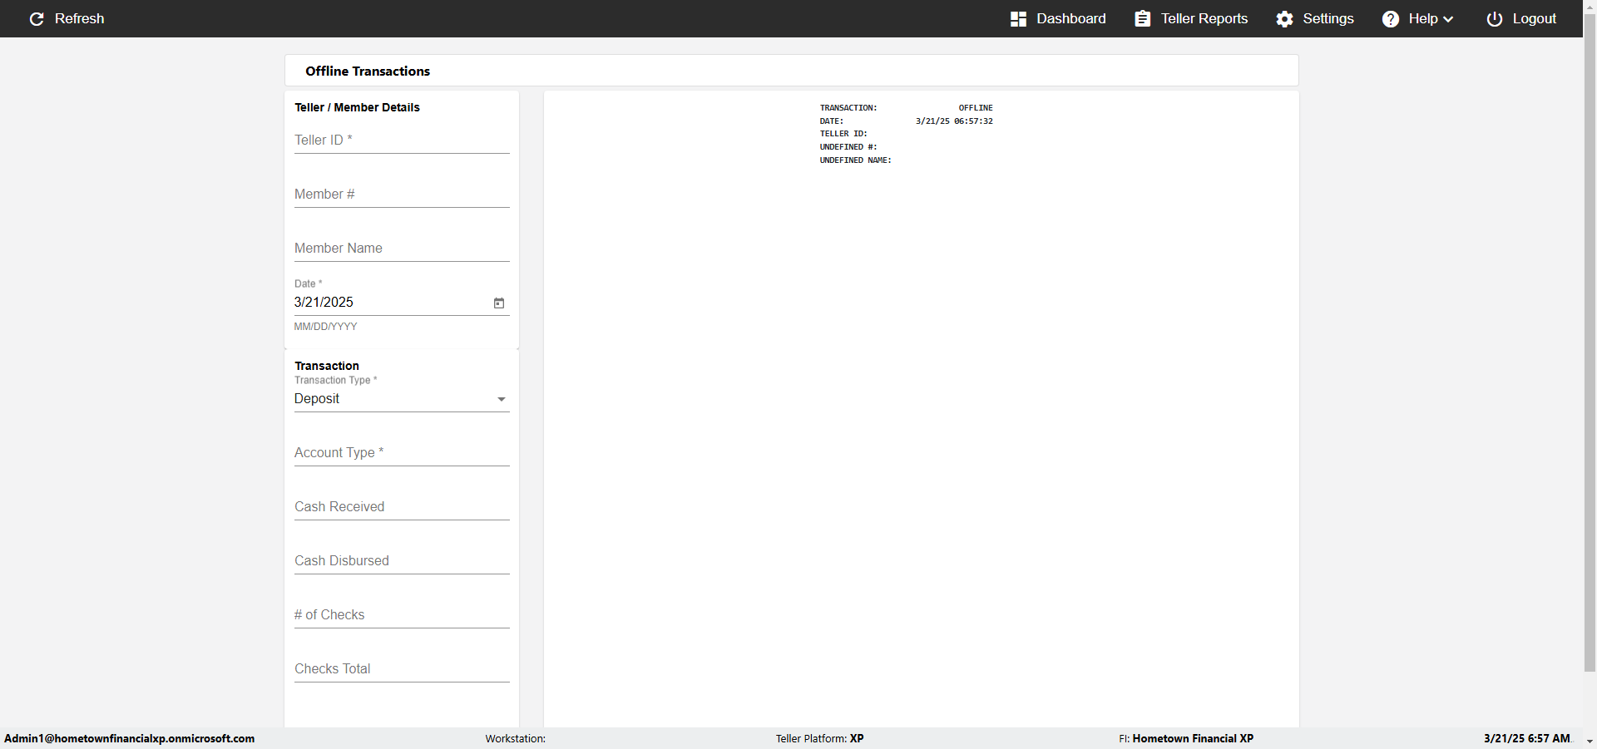Image resolution: width=1597 pixels, height=749 pixels.
Task: Focus the Cash Received input field
Action: 402,507
